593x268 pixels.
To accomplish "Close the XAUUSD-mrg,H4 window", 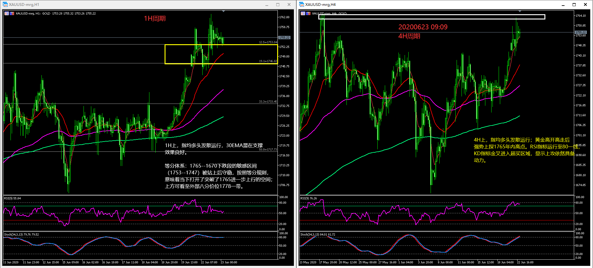I will coord(585,5).
